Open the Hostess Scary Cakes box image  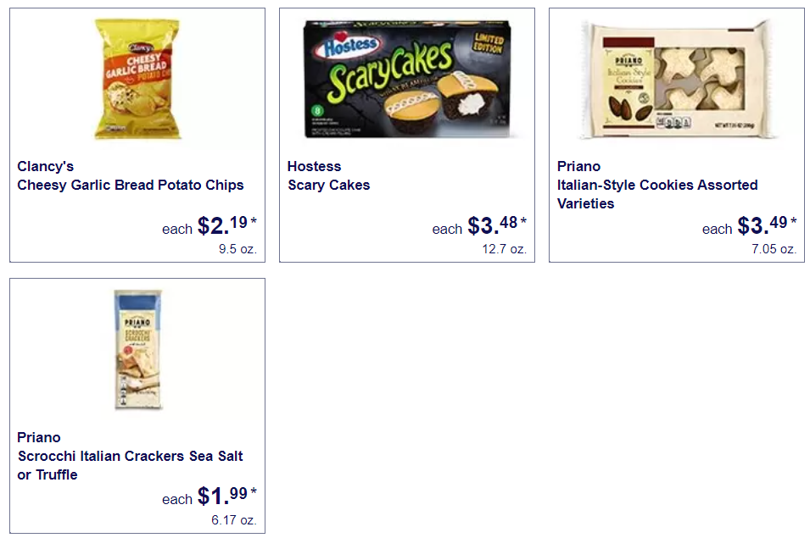click(x=407, y=79)
